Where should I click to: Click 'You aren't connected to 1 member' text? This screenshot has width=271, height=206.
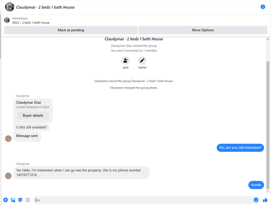pyautogui.click(x=134, y=50)
